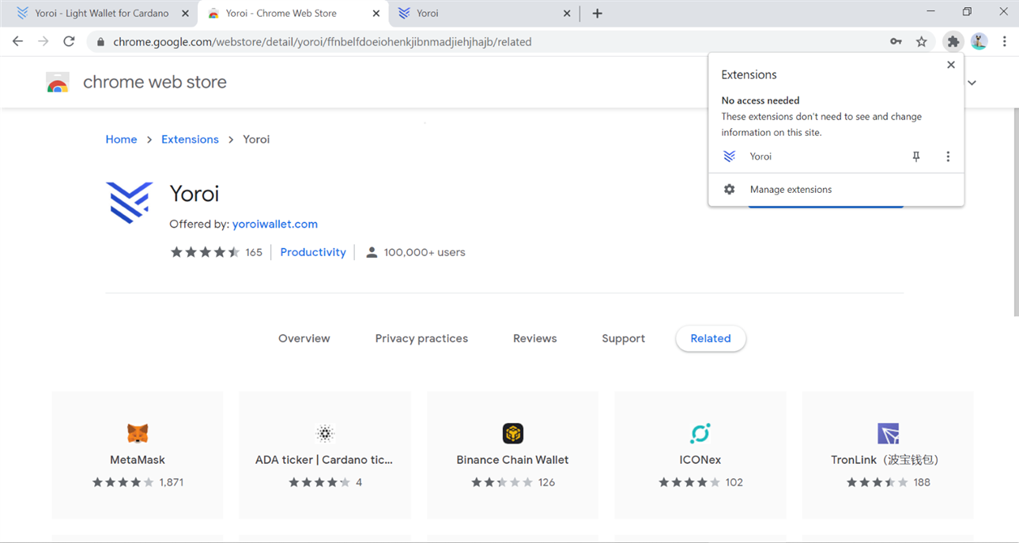Image resolution: width=1019 pixels, height=543 pixels.
Task: Click TronLink's 188 rating count
Action: (922, 482)
